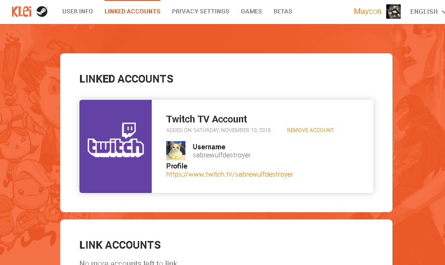Click the Klei logo
Viewport: 445px width, 265px height.
point(22,12)
